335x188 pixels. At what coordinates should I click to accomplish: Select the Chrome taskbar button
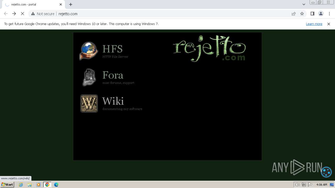[47, 185]
